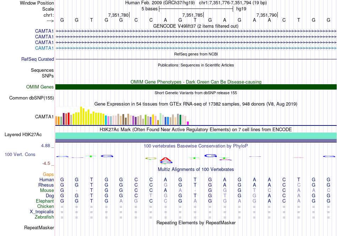The image size is (337, 236).
Task: Click the red A in PhyloP logo
Action: click(x=166, y=159)
